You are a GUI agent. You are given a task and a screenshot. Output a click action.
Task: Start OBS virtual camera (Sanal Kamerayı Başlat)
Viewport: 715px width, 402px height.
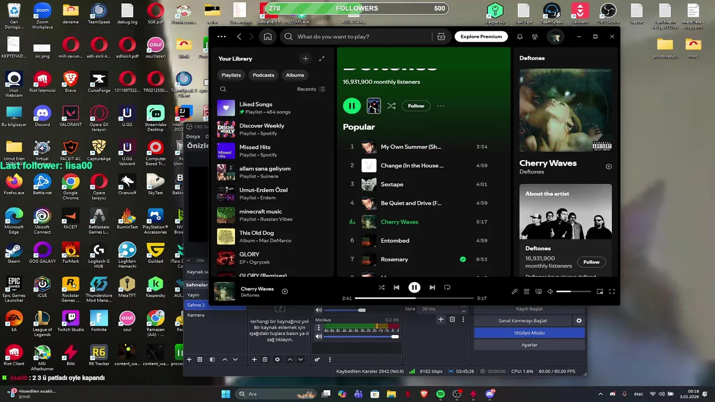pos(523,320)
